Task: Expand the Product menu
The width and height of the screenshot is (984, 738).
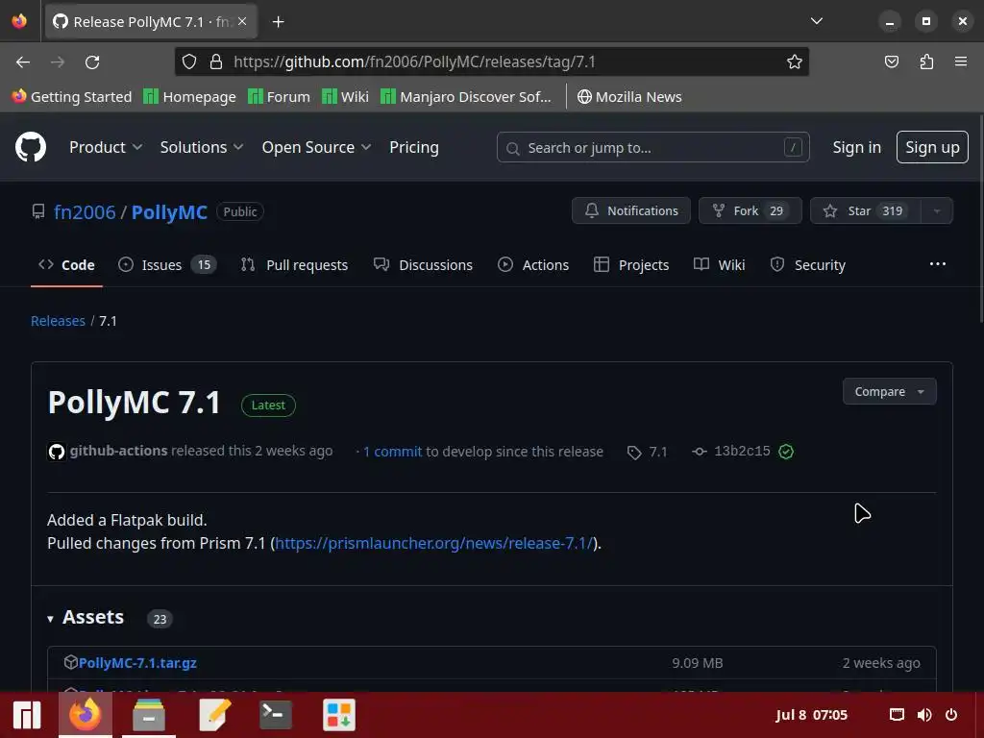Action: point(106,147)
